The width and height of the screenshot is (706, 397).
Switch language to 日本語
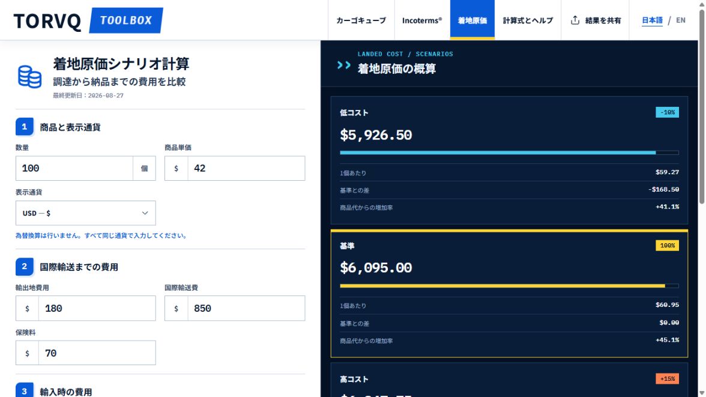(x=652, y=20)
